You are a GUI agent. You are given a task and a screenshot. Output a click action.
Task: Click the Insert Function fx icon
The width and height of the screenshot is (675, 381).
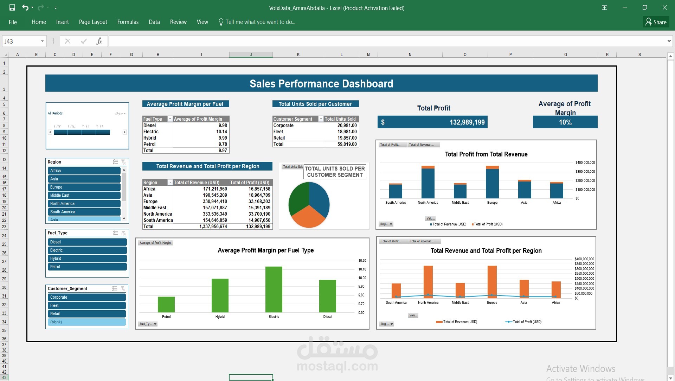[99, 41]
